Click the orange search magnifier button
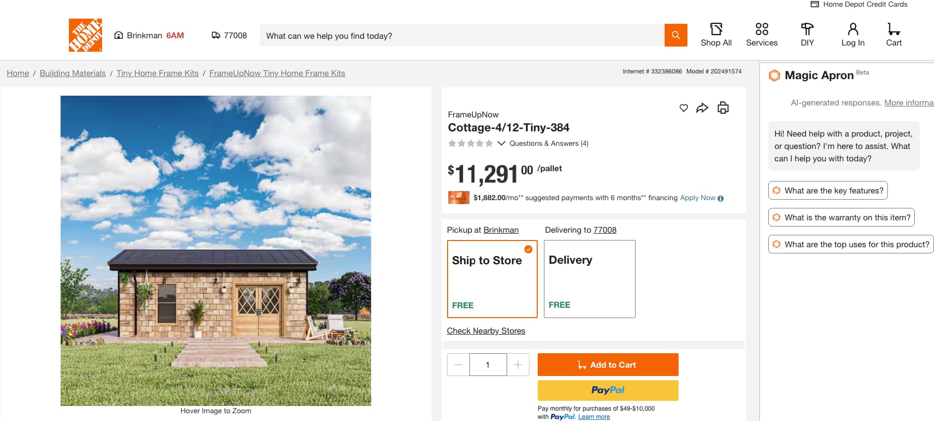The height and width of the screenshot is (421, 934). pyautogui.click(x=676, y=35)
